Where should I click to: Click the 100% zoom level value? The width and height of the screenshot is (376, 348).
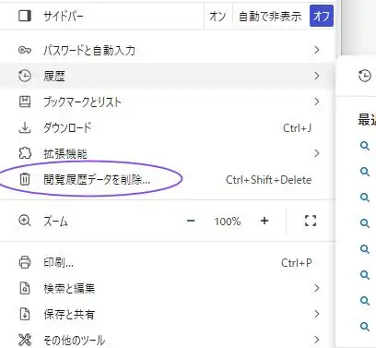pos(228,221)
